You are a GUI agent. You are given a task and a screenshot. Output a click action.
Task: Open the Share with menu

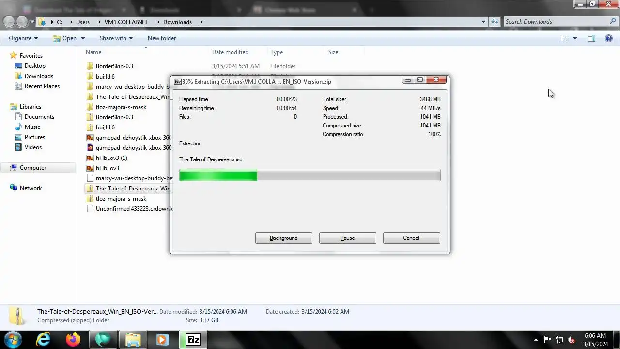tap(116, 38)
